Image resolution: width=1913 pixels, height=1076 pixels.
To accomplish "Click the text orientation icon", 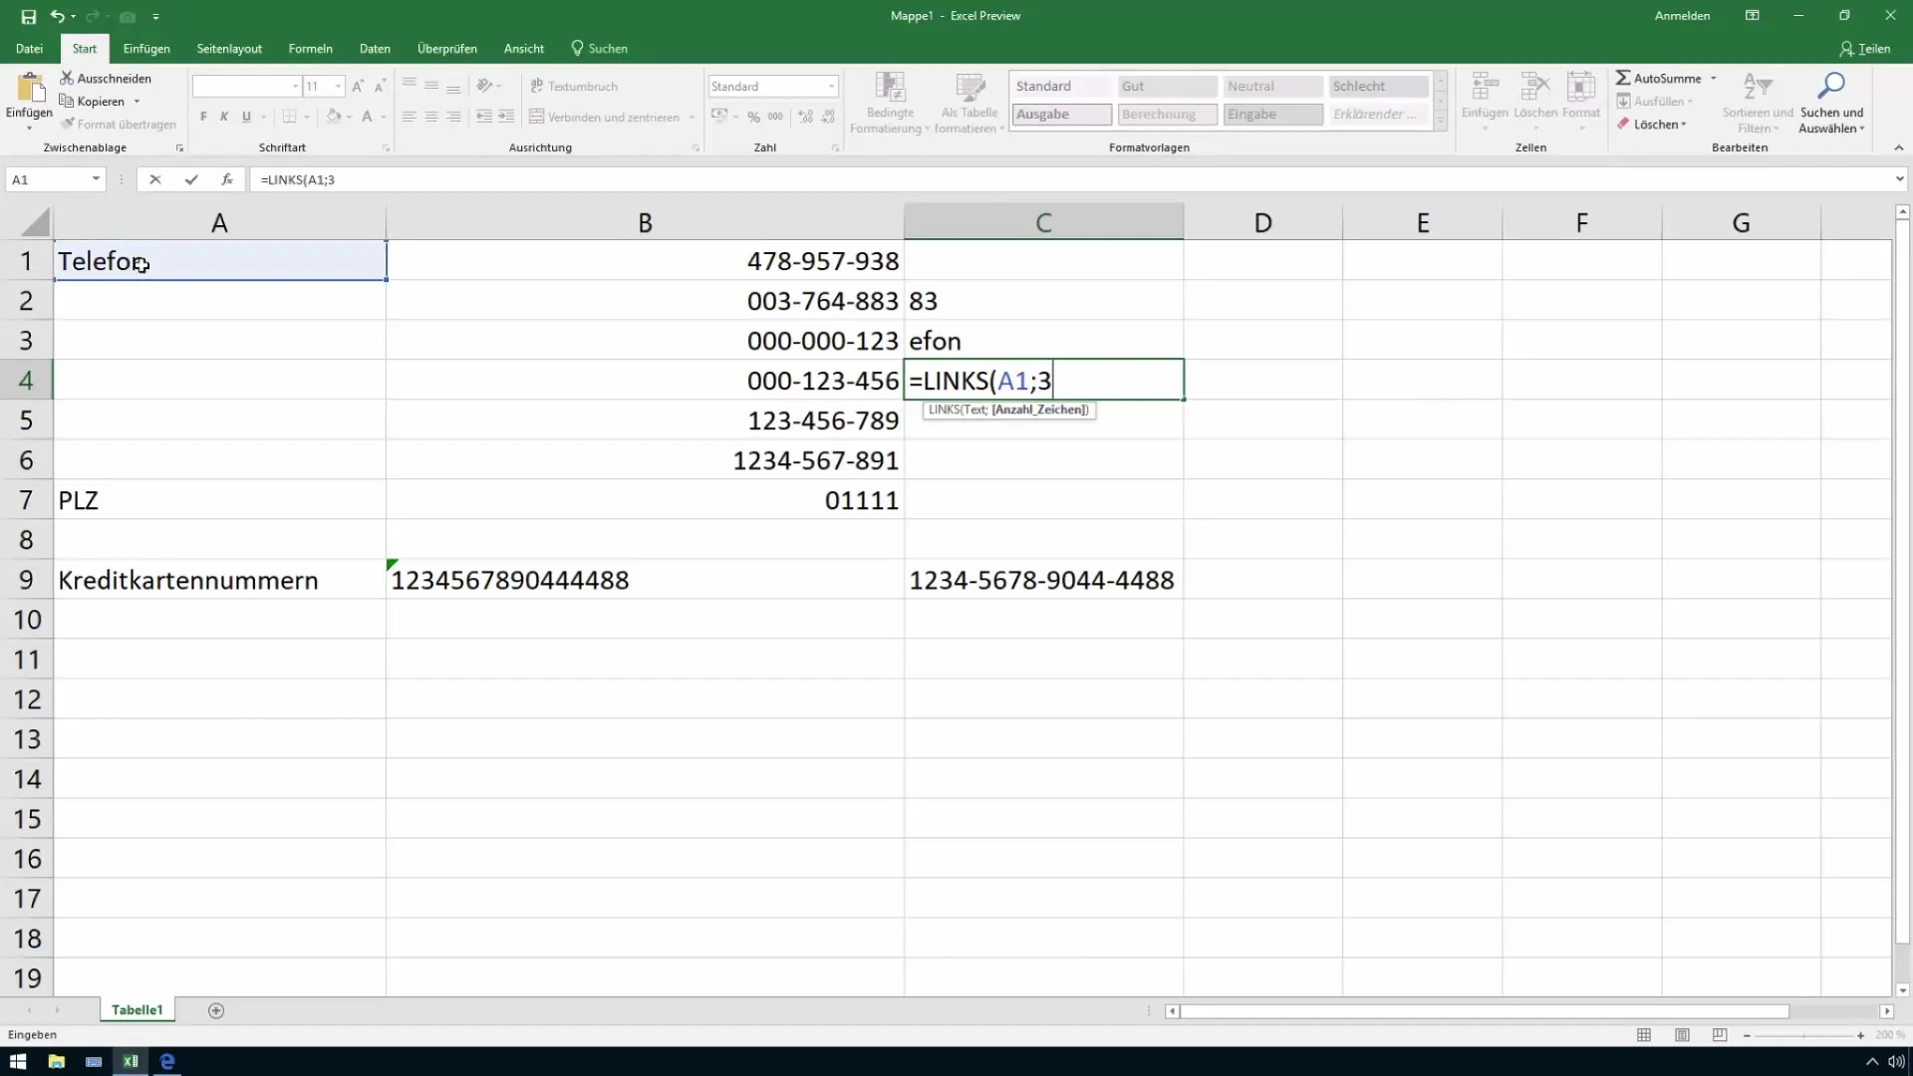I will click(x=484, y=86).
